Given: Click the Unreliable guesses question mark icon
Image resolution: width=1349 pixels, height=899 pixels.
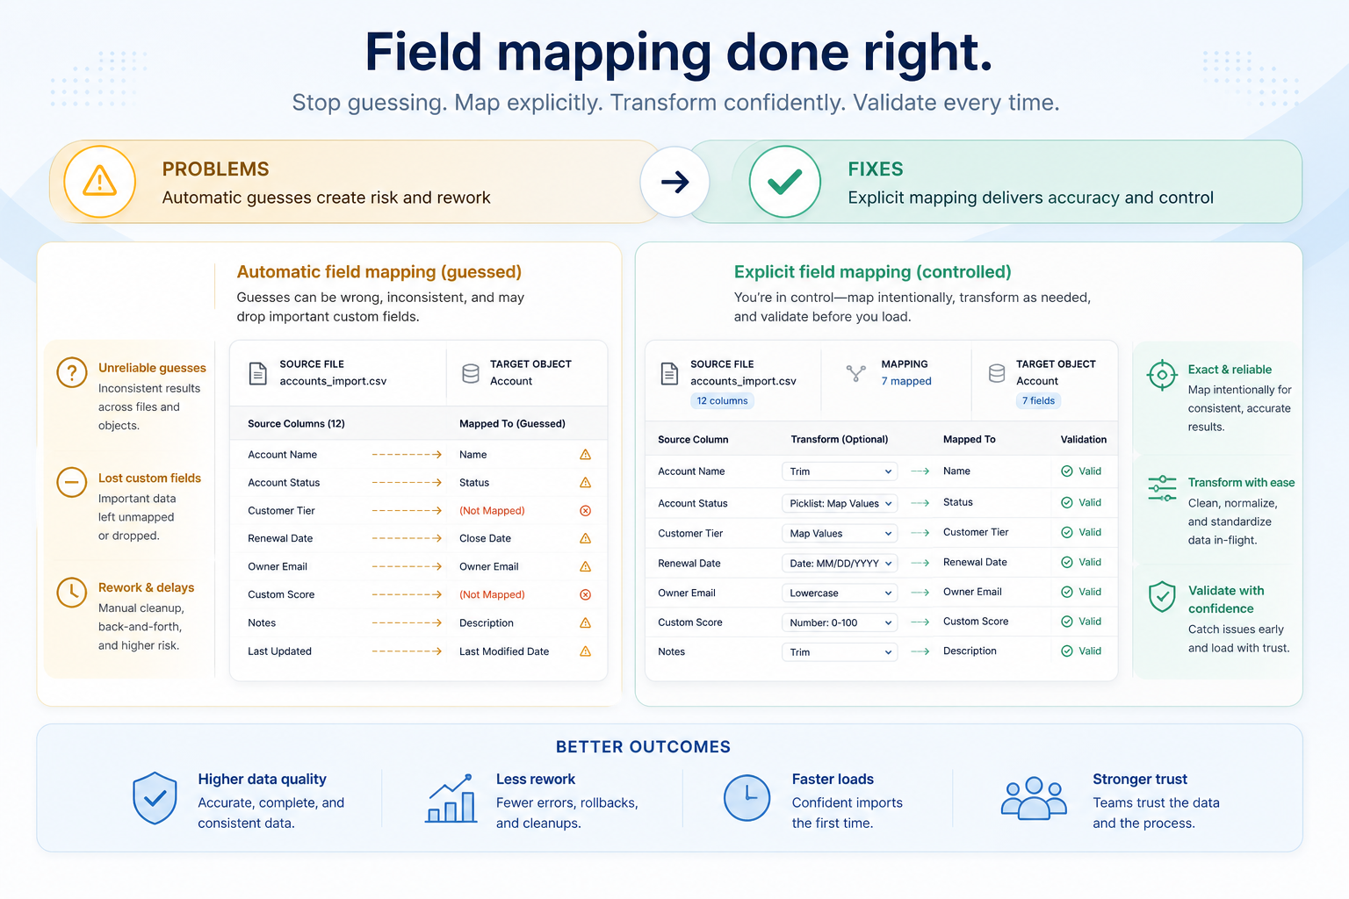Looking at the screenshot, I should coord(72,372).
